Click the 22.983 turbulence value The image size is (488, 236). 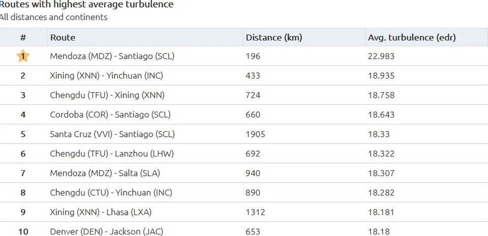(x=381, y=56)
